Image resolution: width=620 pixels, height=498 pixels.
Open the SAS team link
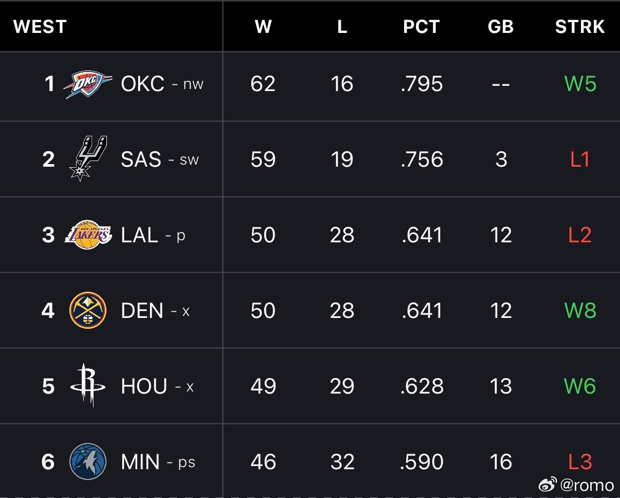coord(141,159)
